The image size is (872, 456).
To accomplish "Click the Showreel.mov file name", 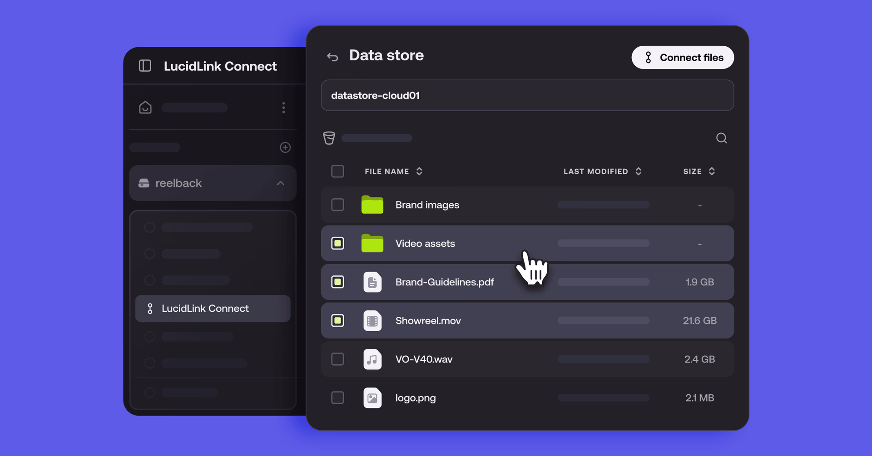I will click(428, 321).
